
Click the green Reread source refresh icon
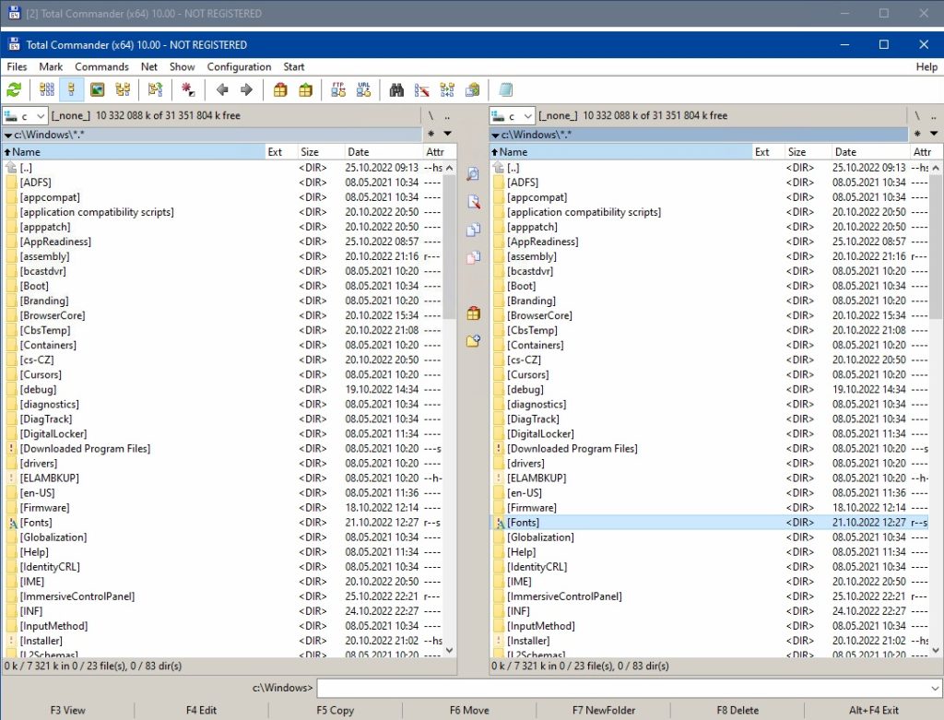click(14, 90)
